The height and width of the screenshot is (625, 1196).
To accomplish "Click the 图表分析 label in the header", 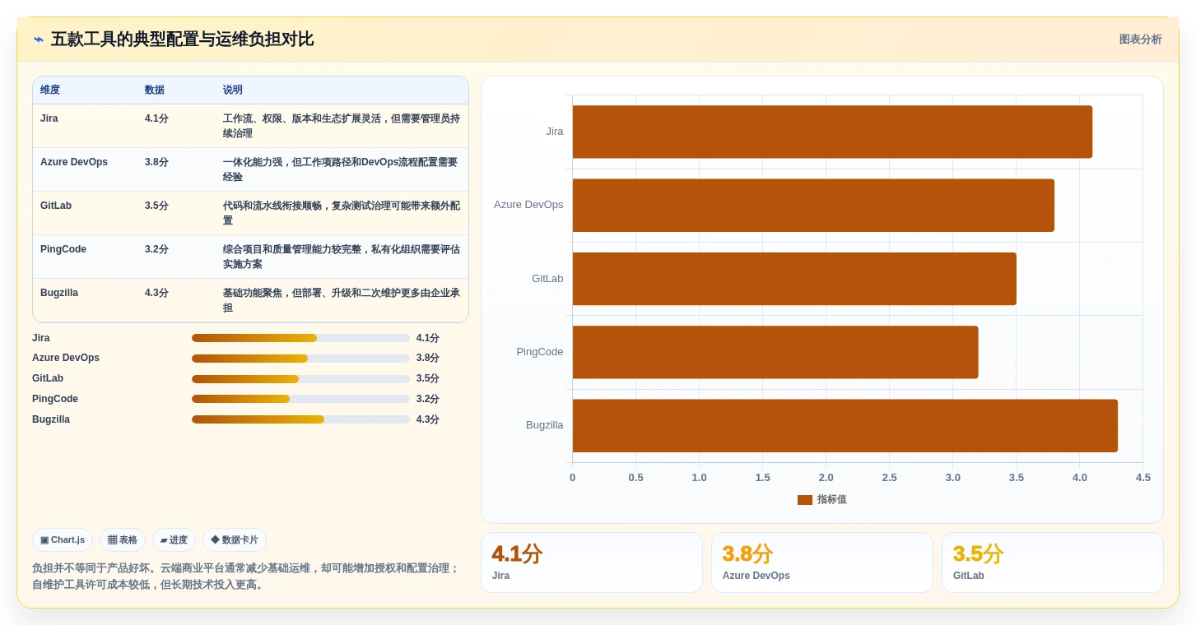I will (1140, 39).
